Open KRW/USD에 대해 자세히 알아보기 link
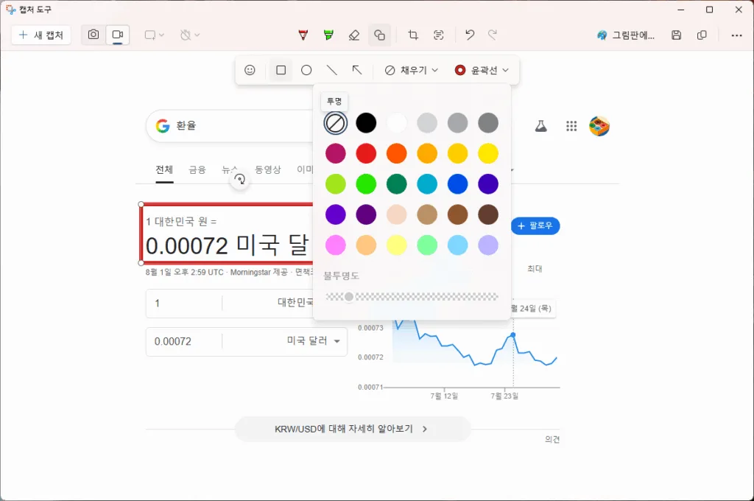754x501 pixels. (x=351, y=429)
